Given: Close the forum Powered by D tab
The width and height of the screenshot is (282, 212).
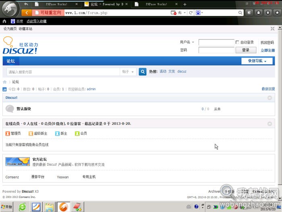Looking at the screenshot, I should coord(126,4).
